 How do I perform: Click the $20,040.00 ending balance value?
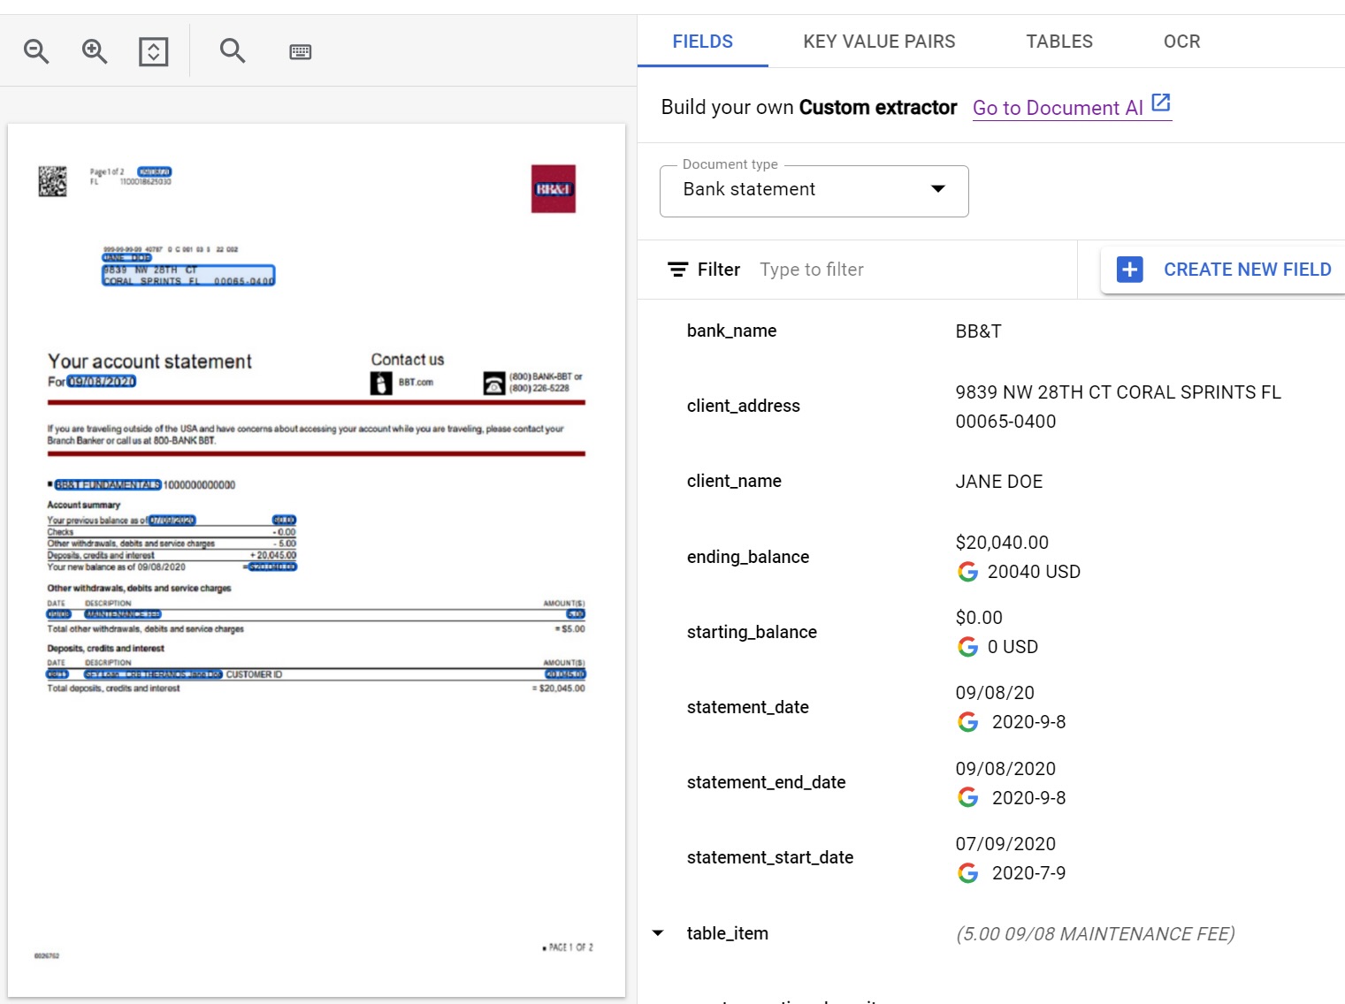click(x=1002, y=543)
